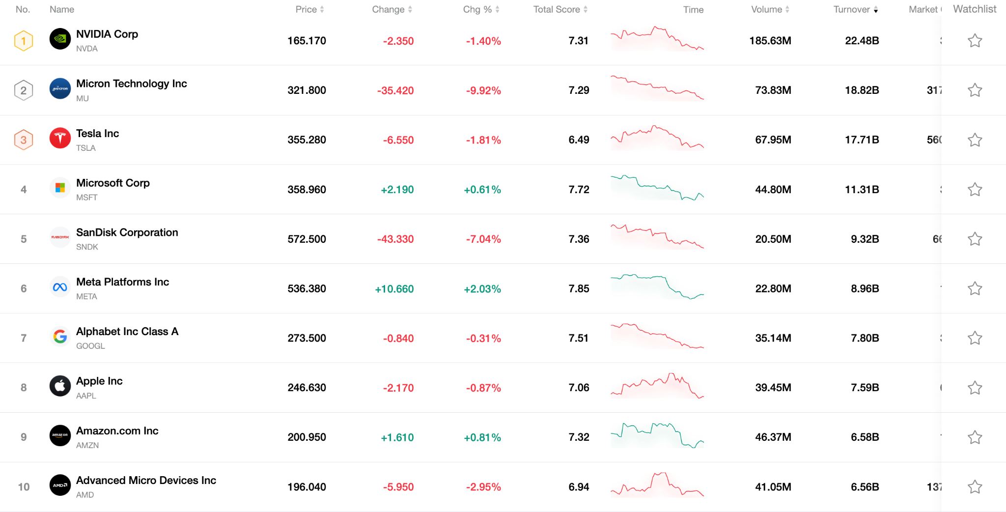Select the Micron Technology logo
Image resolution: width=1006 pixels, height=512 pixels.
60,90
